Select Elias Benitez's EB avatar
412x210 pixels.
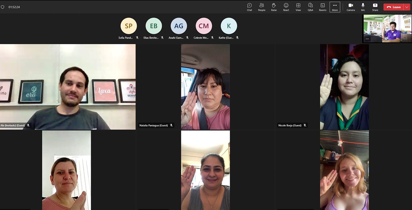click(154, 26)
